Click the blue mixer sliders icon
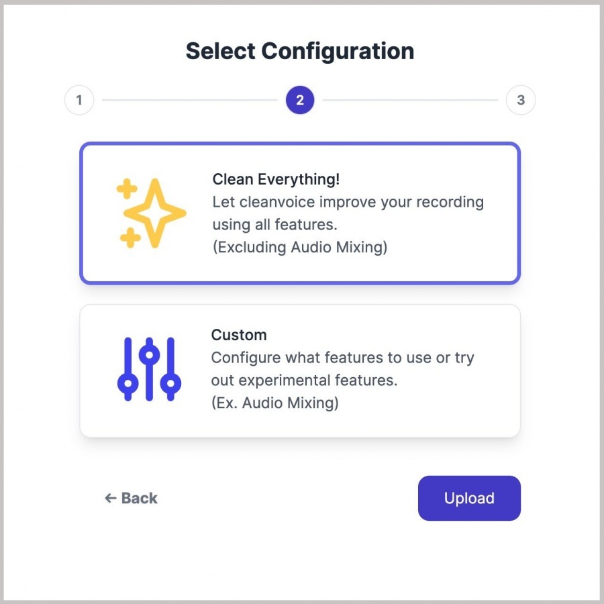Screen dimensions: 604x604 coord(149,369)
